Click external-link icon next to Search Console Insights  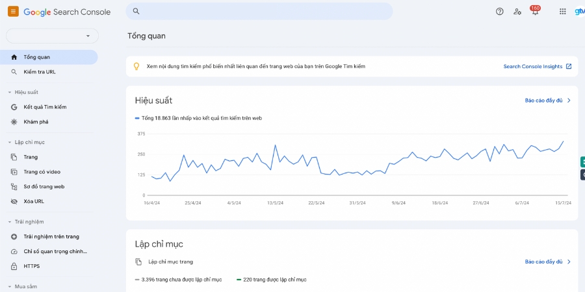(569, 66)
